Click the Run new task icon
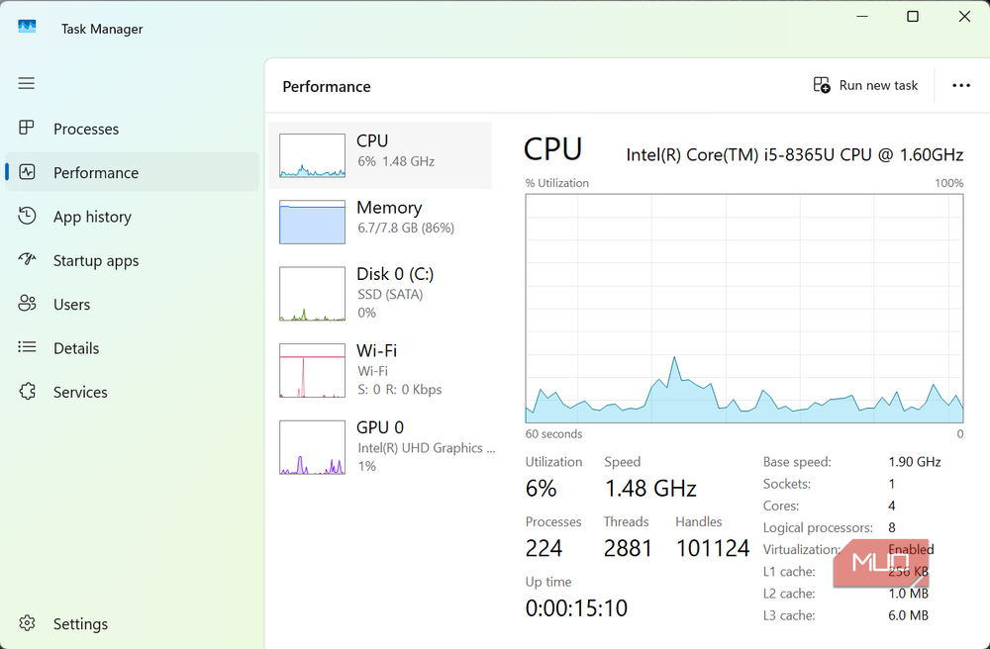Image resolution: width=990 pixels, height=649 pixels. point(822,85)
